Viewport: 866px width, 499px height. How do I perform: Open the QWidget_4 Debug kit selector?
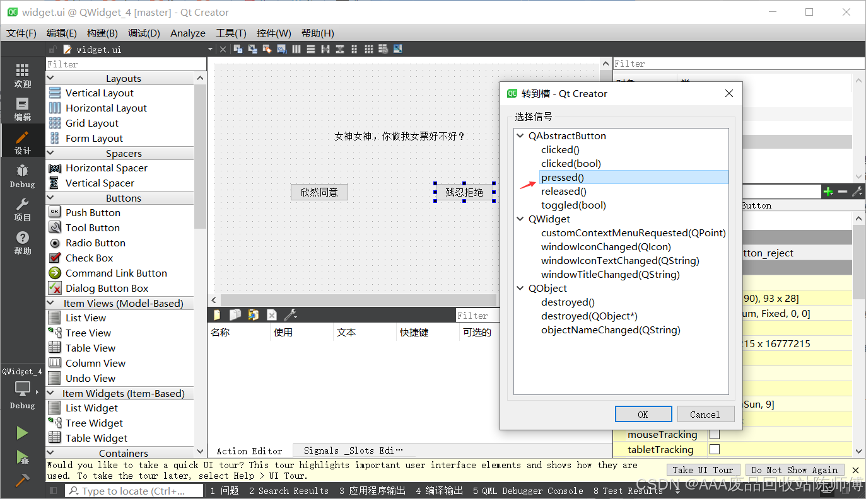tap(22, 387)
